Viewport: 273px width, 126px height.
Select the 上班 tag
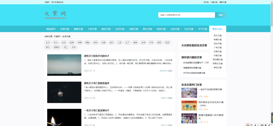pyautogui.click(x=119, y=42)
